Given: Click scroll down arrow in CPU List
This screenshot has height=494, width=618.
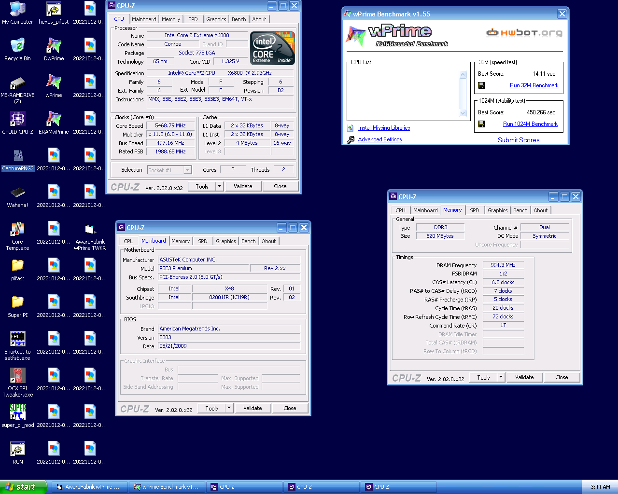Looking at the screenshot, I should click(463, 113).
